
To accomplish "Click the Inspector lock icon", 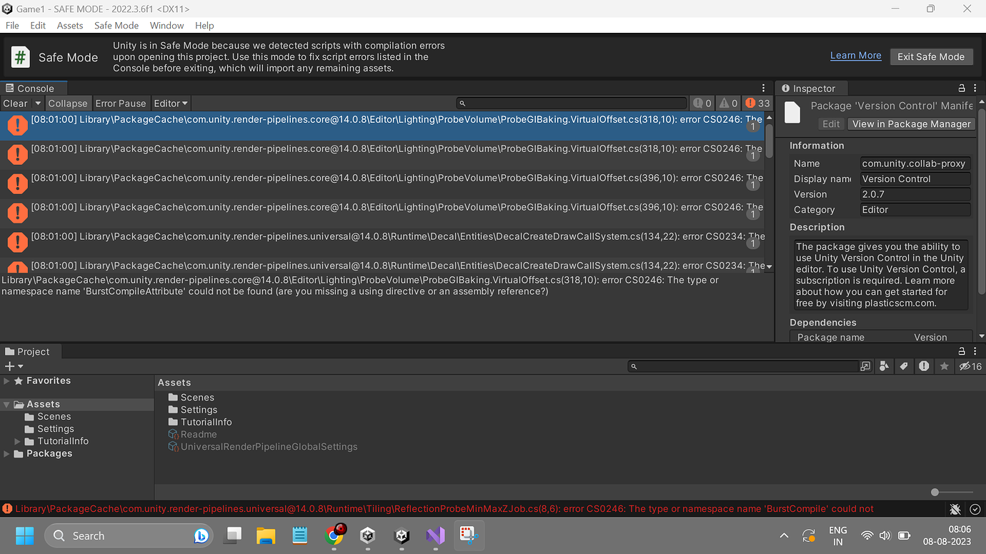I will pos(962,88).
